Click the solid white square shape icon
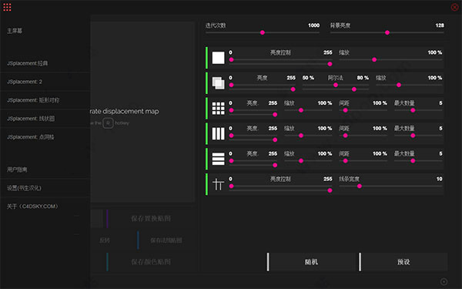462x289 pixels. 219,58
